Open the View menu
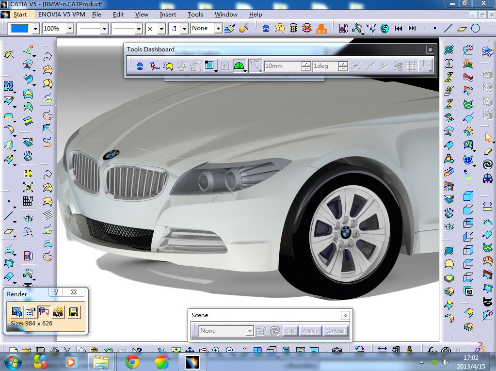 142,15
